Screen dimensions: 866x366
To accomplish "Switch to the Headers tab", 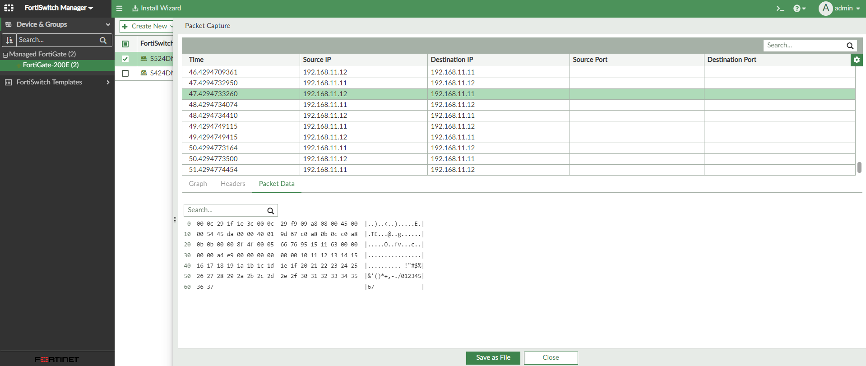I will [233, 184].
